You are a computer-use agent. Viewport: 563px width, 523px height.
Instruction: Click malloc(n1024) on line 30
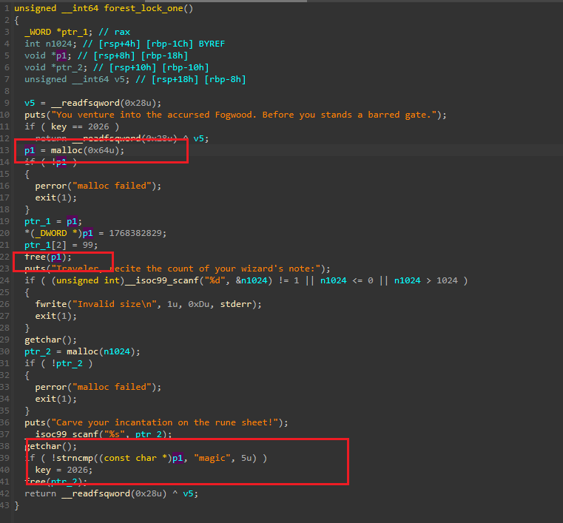pyautogui.click(x=101, y=352)
